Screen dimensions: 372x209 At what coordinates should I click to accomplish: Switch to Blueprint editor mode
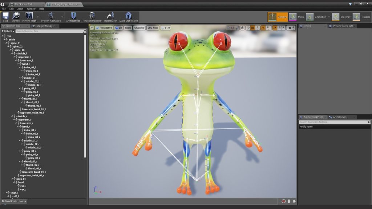(336, 17)
